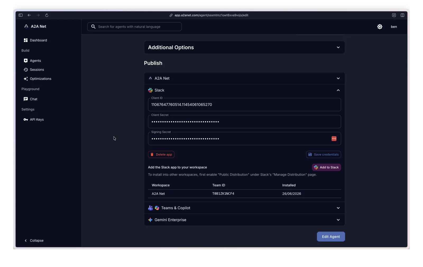Click the Build section label in the sidebar
Viewport: 423px width, 267px height.
tap(25, 50)
